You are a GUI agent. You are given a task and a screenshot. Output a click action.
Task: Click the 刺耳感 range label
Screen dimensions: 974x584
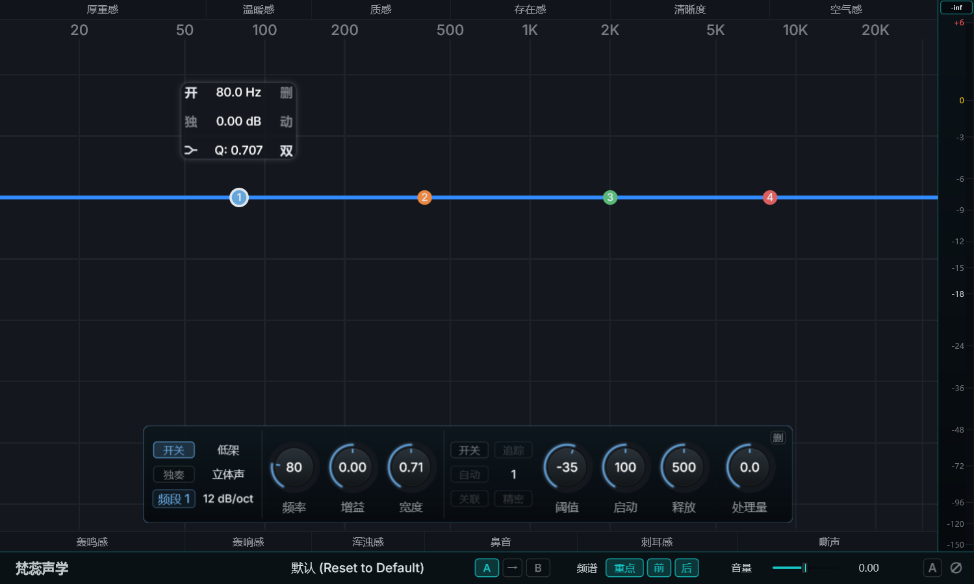[x=657, y=542]
